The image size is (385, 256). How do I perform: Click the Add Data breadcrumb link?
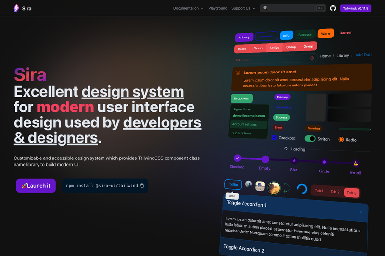tap(364, 55)
